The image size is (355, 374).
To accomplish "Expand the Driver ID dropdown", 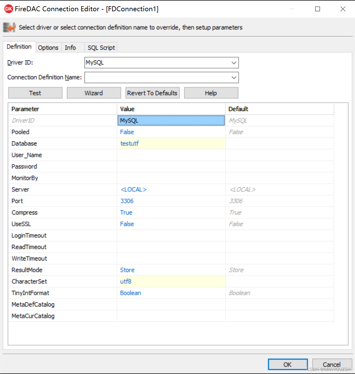I will 234,63.
